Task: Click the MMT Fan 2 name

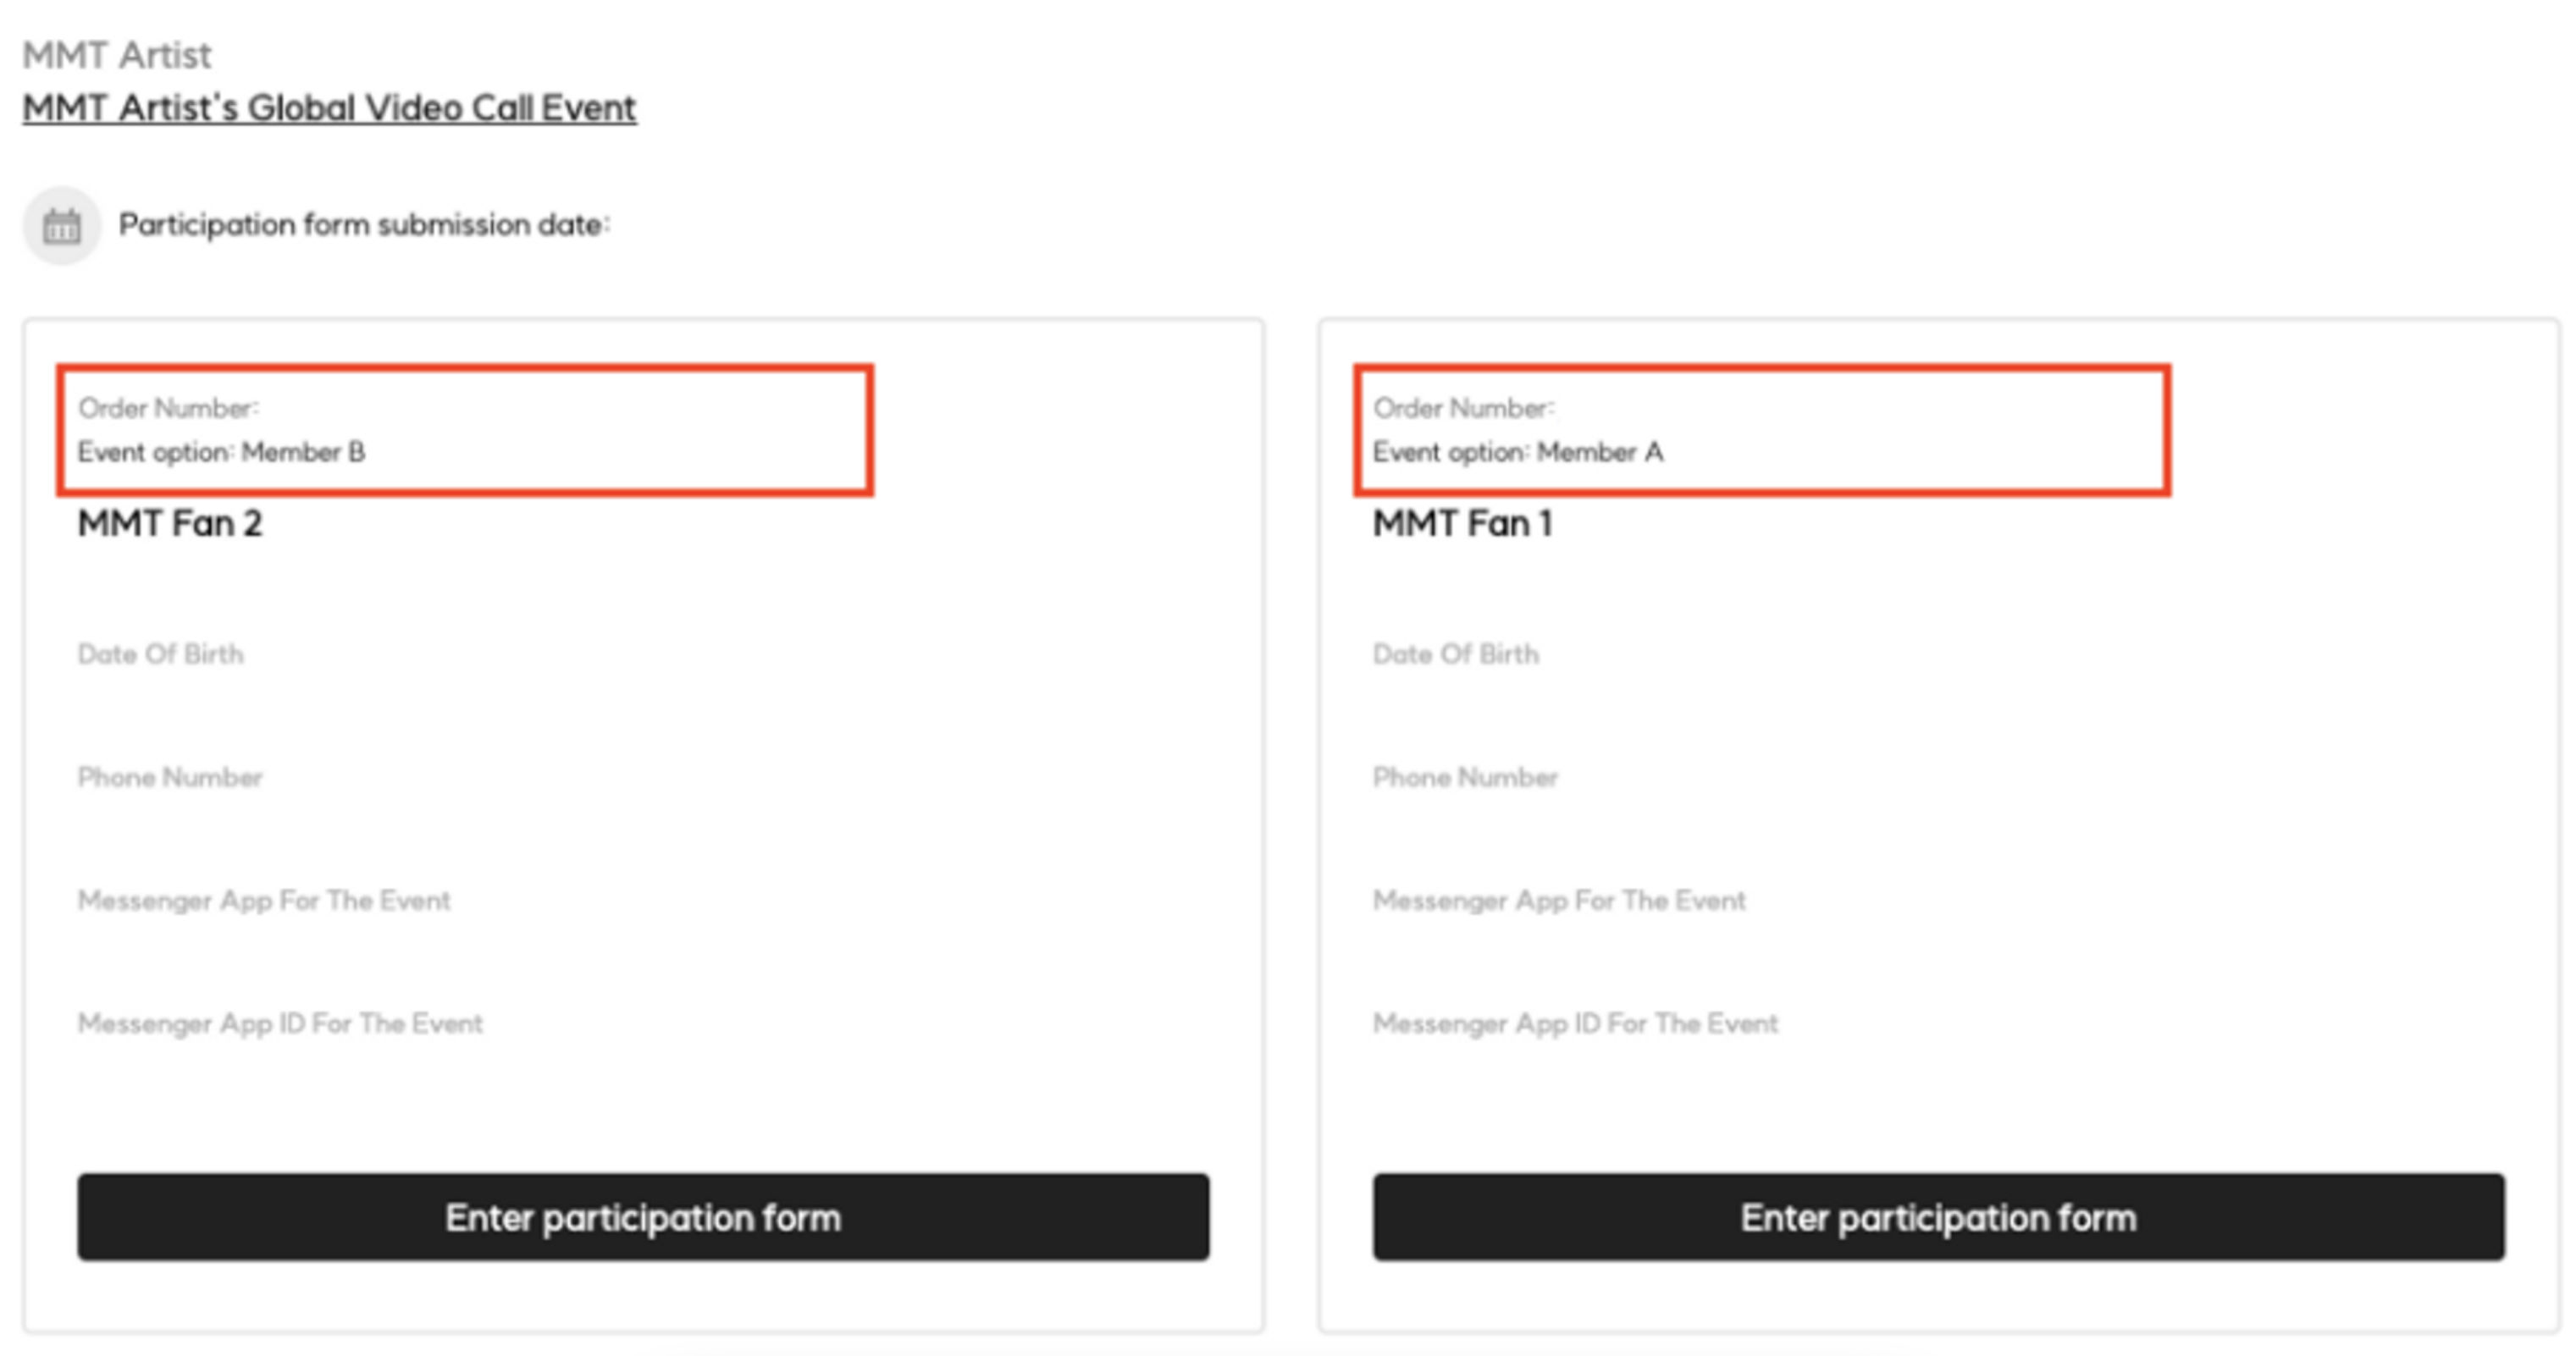Action: [170, 524]
